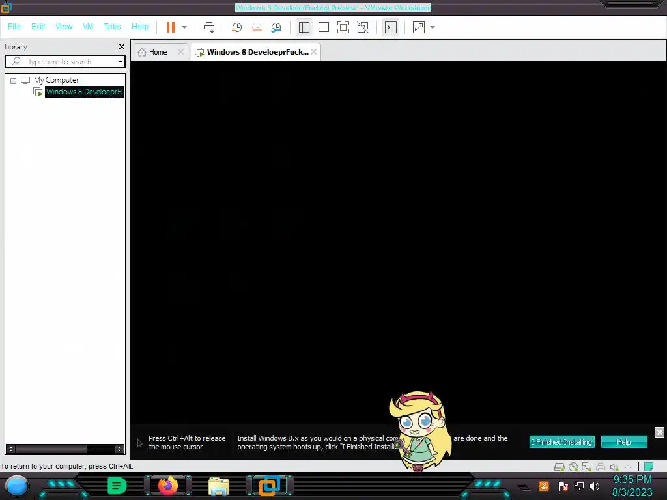Open Firefox from the taskbar

coord(167,486)
